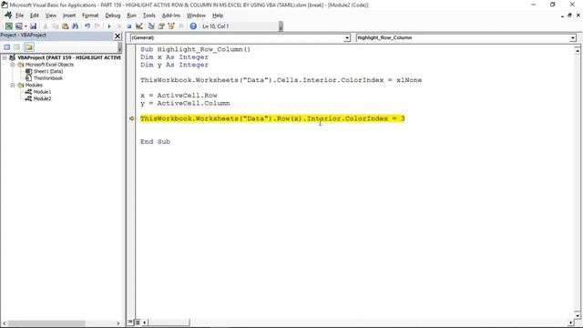Undo the last edit with Undo arrow
Screen dimensions: 583x328
87,26
